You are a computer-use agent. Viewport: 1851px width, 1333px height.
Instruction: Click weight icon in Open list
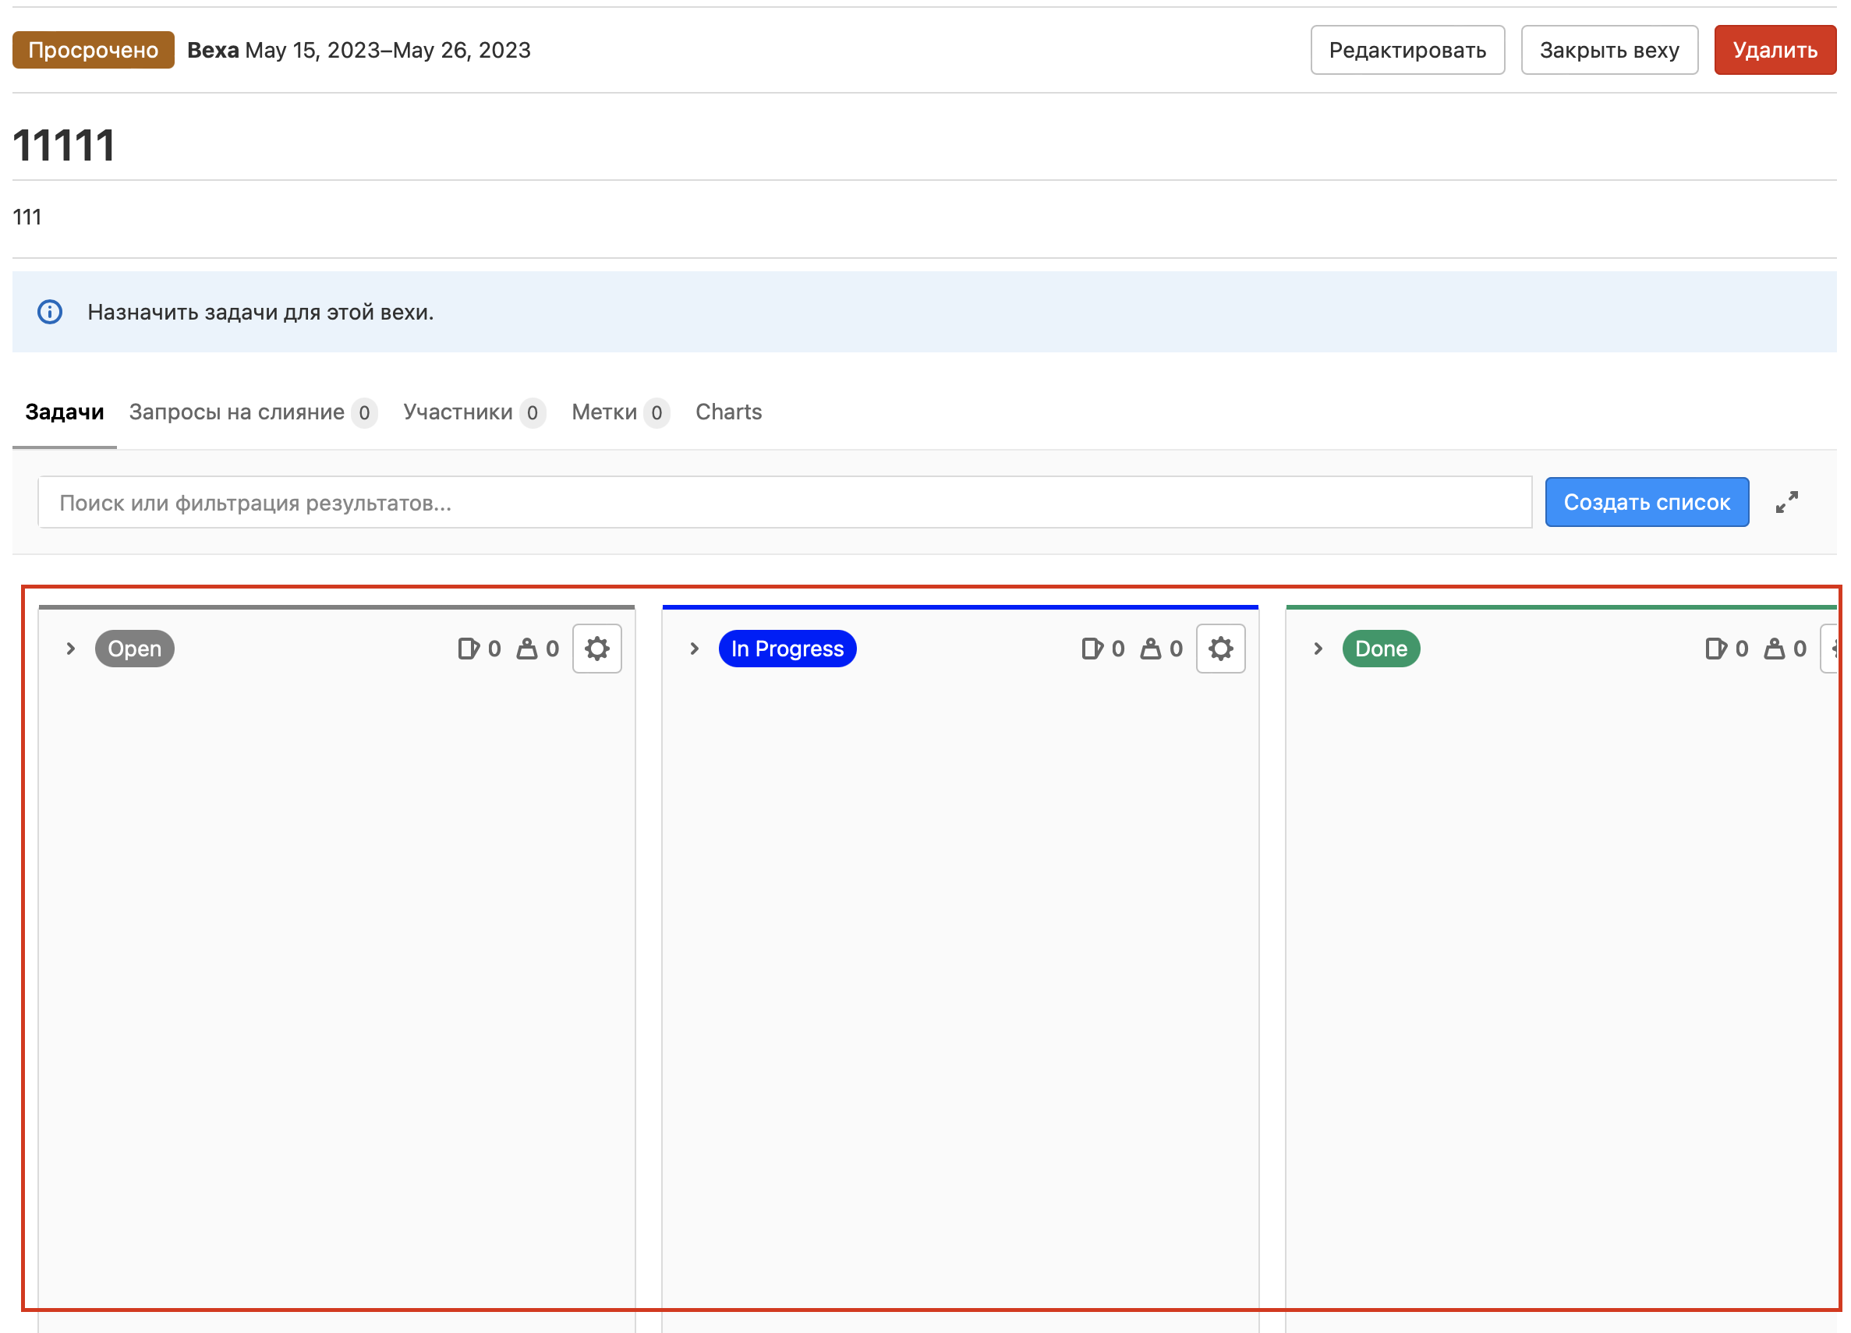coord(527,649)
